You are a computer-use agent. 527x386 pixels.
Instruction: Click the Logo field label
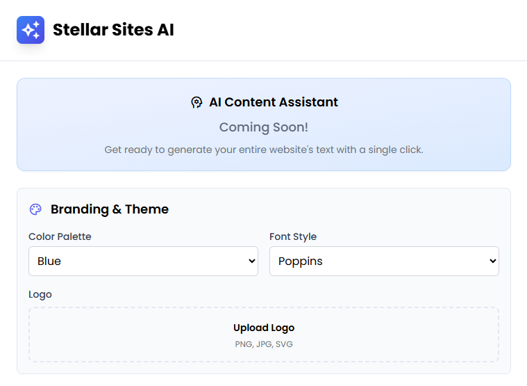(40, 294)
